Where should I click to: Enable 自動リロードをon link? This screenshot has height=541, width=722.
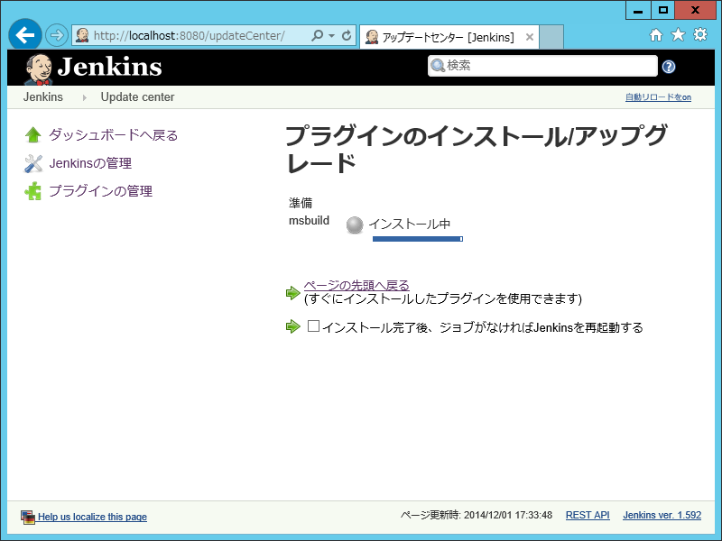(x=658, y=97)
